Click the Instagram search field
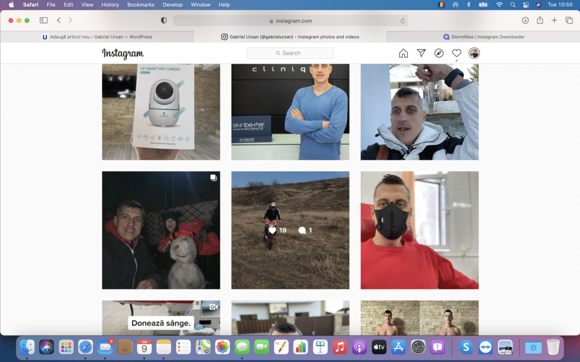 tap(290, 53)
